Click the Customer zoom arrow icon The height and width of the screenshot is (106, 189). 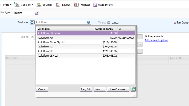tap(32, 22)
